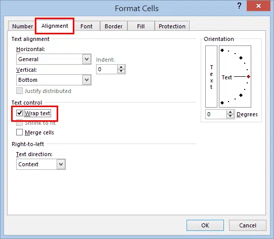Screen dimensions: 274x239
Task: Click the red diamond orientation marker
Action: click(248, 76)
